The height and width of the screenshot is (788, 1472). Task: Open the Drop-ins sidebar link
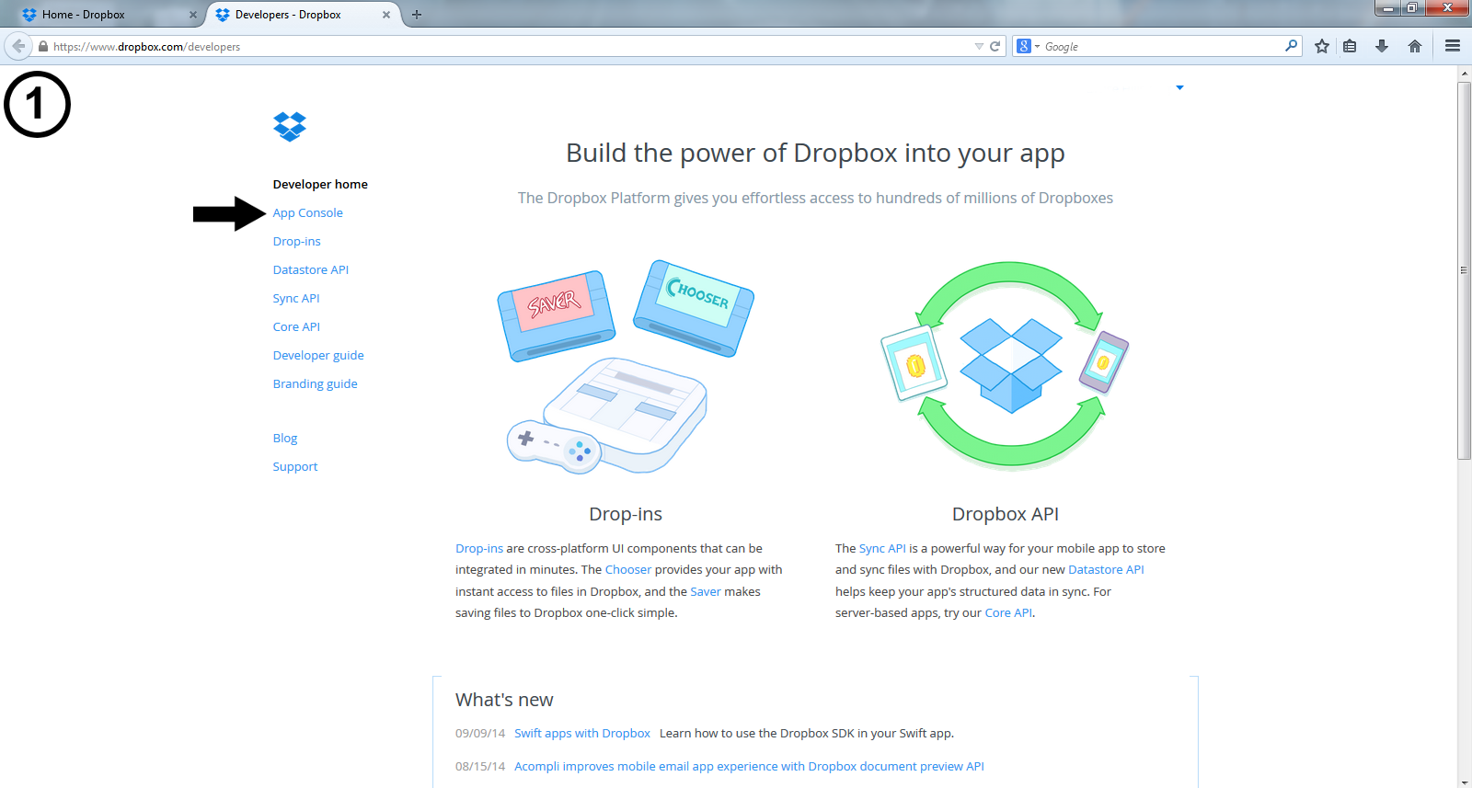(x=296, y=241)
